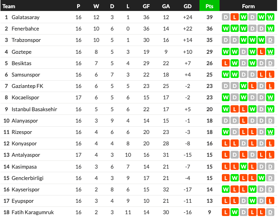Open Besiktas's loss result in form column
The height and width of the screenshot is (221, 278).
(226, 63)
